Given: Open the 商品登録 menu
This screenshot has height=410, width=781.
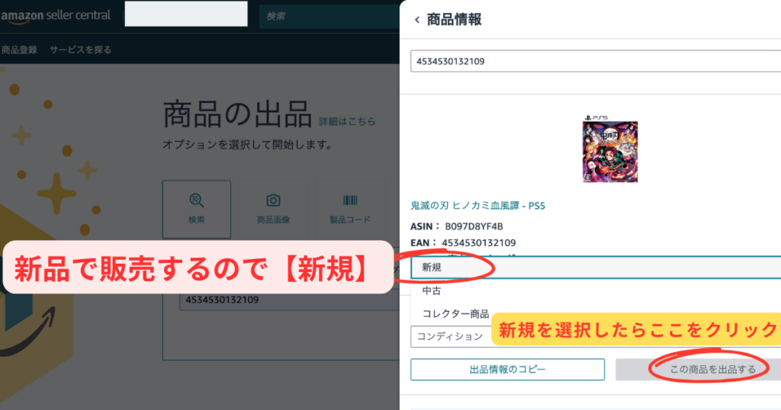Looking at the screenshot, I should pyautogui.click(x=19, y=50).
